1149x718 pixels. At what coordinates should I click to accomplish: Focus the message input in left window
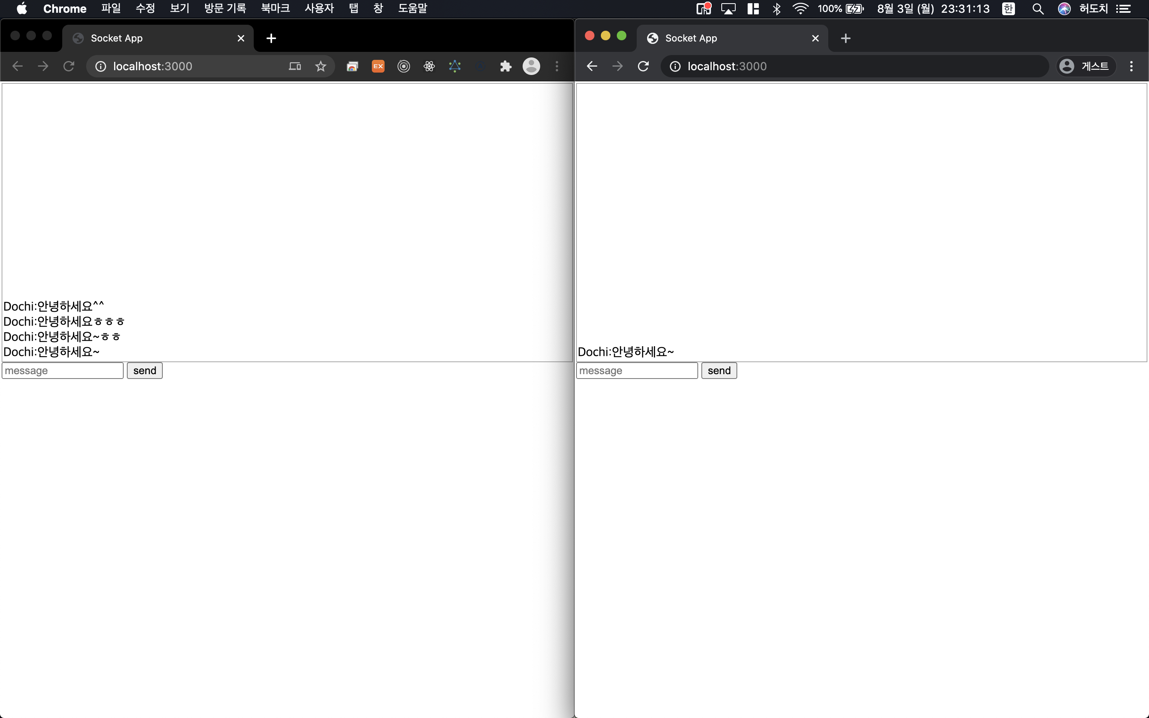click(63, 371)
